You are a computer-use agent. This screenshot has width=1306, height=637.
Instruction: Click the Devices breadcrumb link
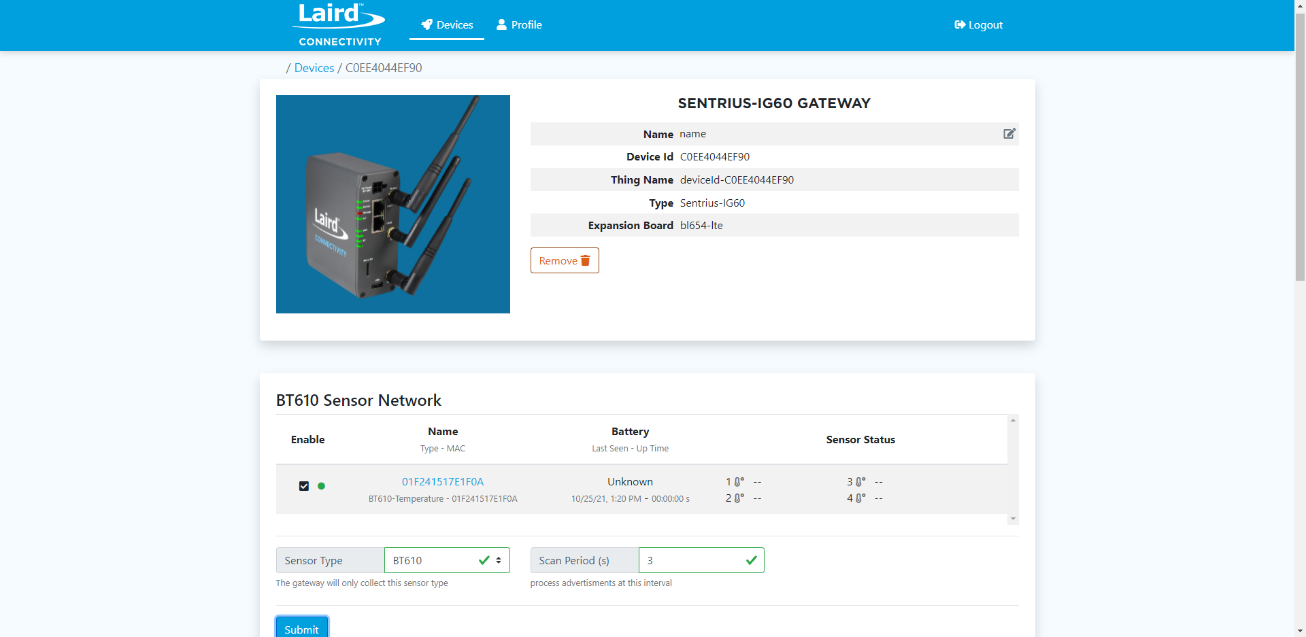tap(314, 68)
